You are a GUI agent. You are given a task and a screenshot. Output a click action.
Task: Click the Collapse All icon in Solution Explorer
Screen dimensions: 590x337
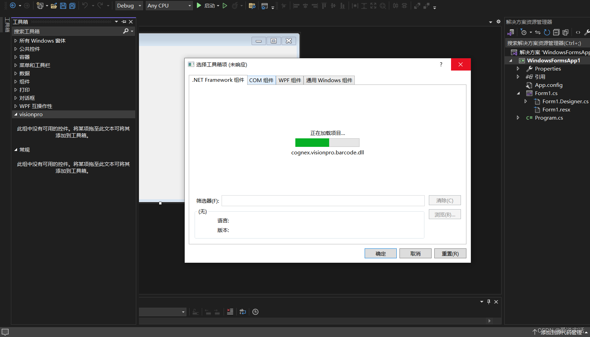pos(557,32)
